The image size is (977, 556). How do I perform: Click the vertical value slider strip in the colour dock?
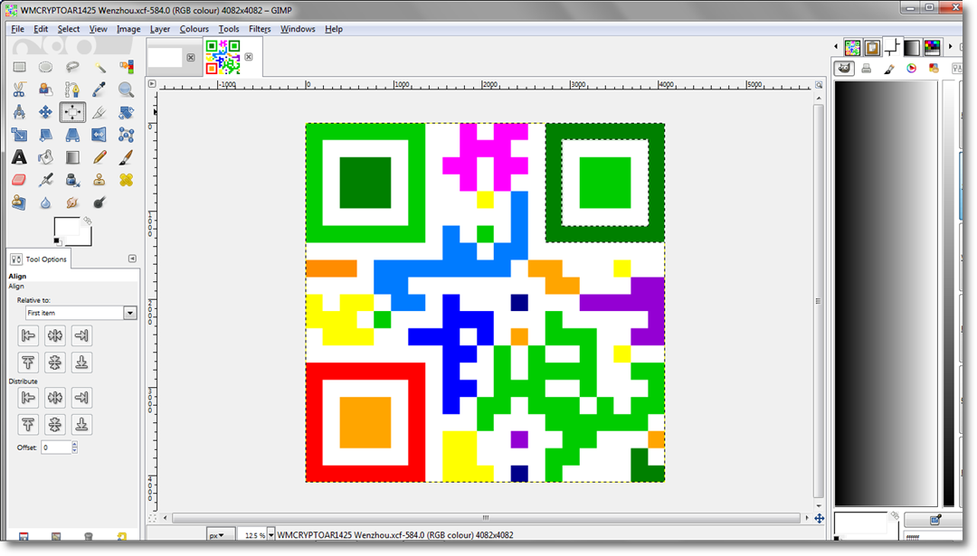coord(948,293)
